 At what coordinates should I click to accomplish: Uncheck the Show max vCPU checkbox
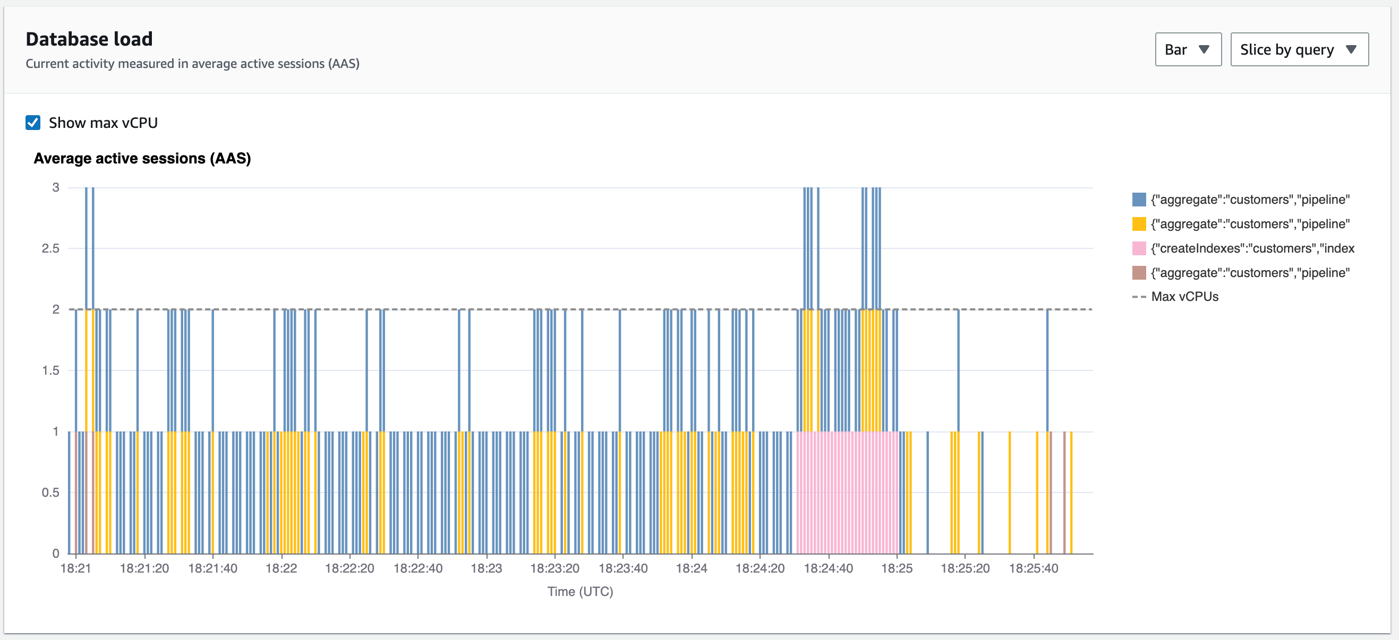33,123
